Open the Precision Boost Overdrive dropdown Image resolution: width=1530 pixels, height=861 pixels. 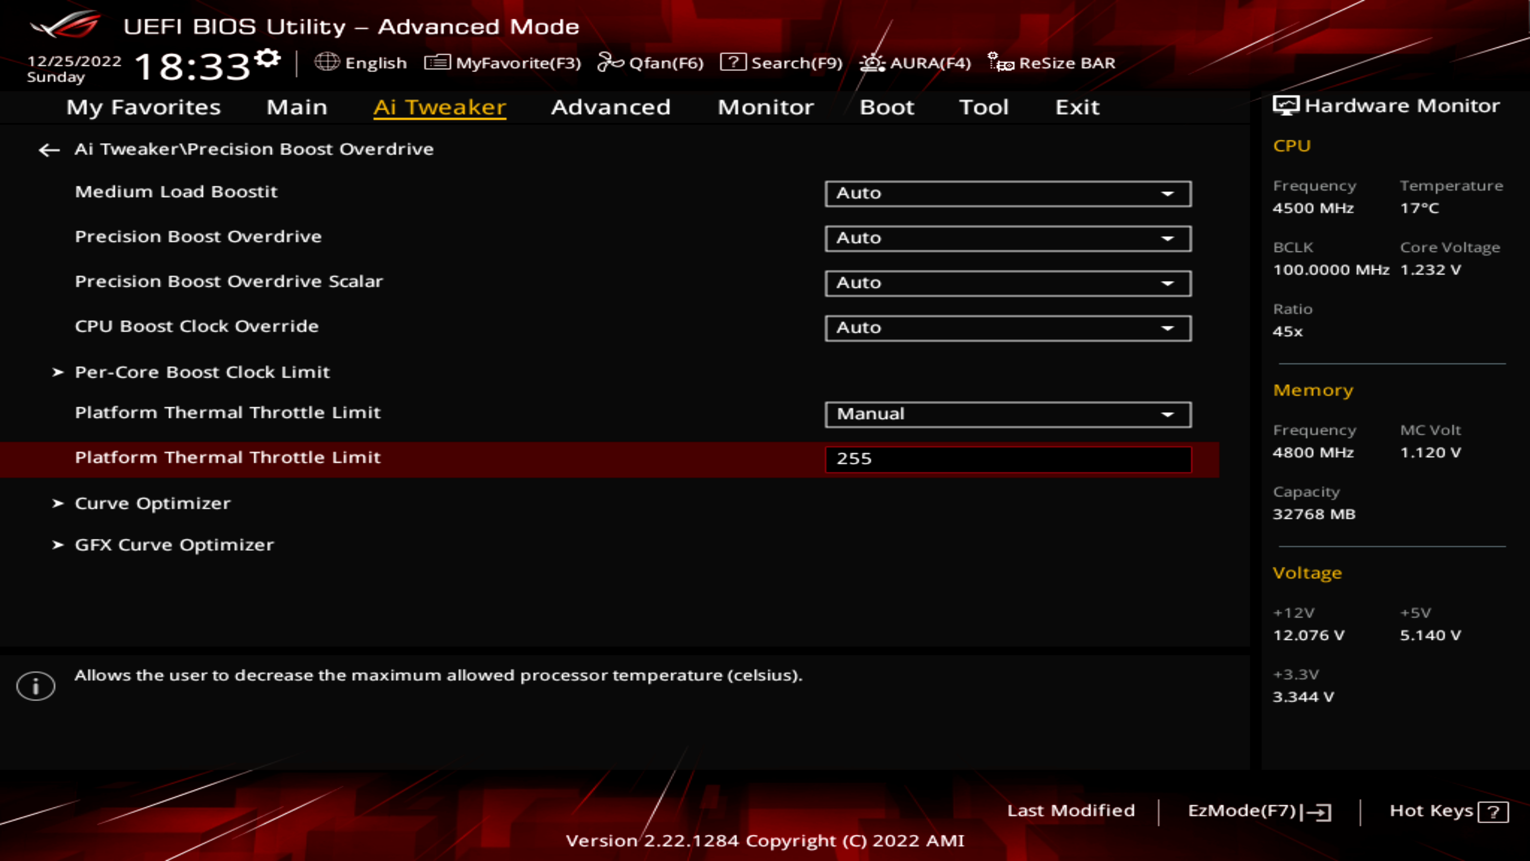[1007, 238]
